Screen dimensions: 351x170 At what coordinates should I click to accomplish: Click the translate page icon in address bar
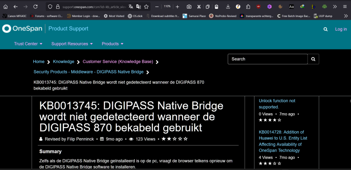click(131, 7)
